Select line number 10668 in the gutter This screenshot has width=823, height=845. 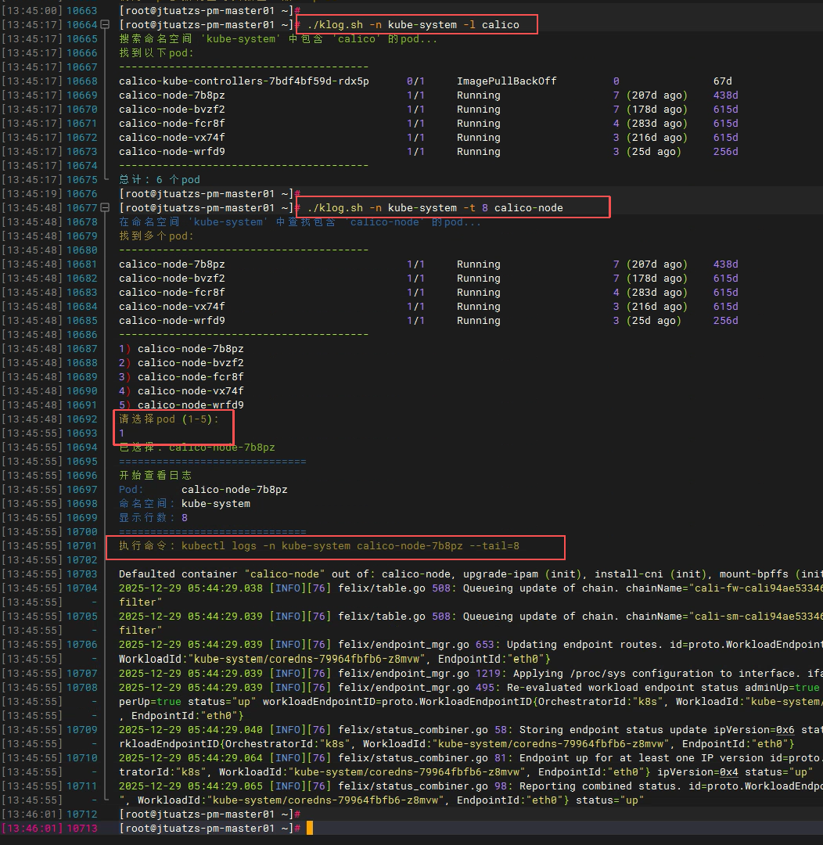(x=82, y=81)
